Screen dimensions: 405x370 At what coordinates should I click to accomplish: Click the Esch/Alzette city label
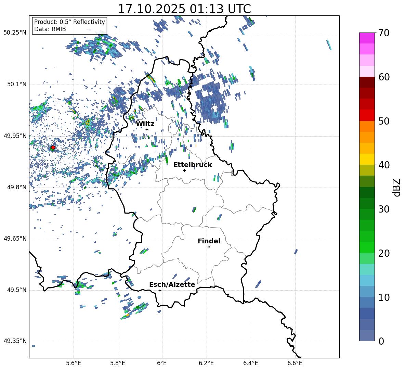coord(172,284)
